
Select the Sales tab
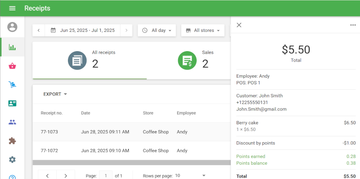pyautogui.click(x=189, y=61)
